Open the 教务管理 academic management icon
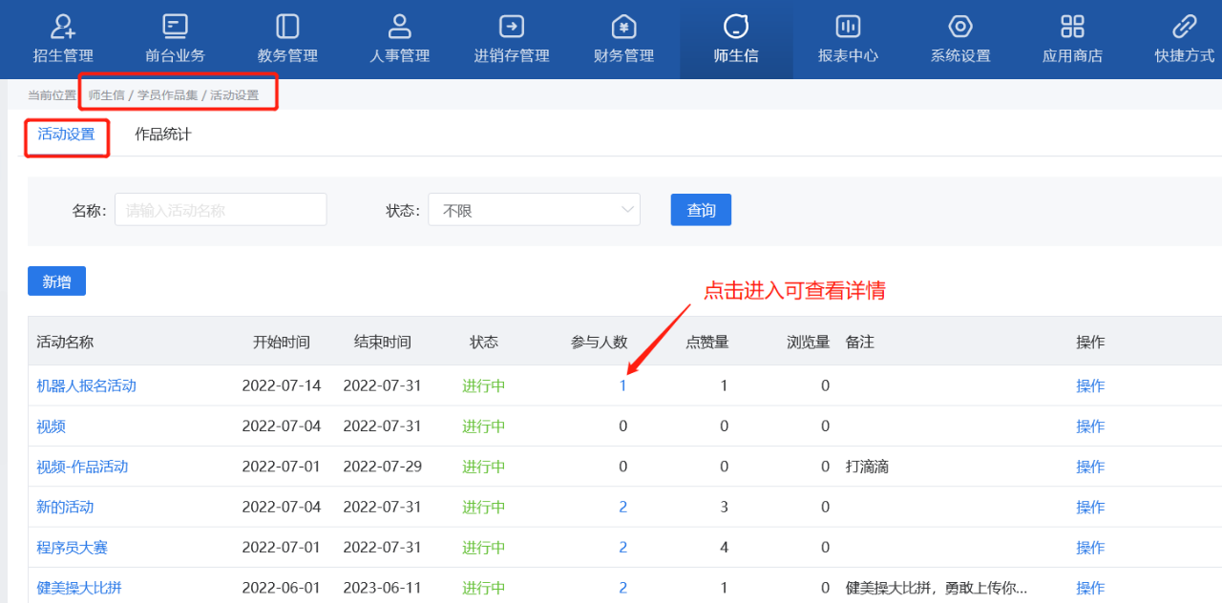 (x=287, y=27)
